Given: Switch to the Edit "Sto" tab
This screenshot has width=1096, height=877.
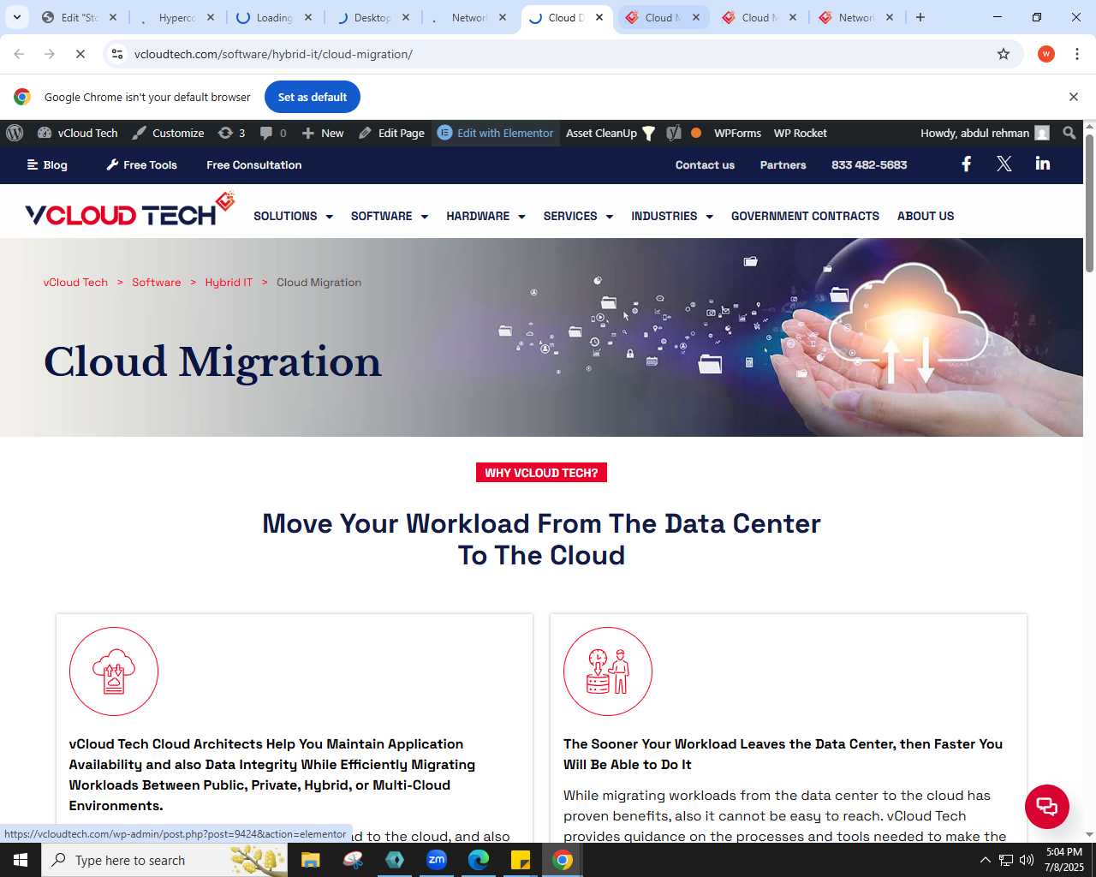Looking at the screenshot, I should [x=80, y=17].
